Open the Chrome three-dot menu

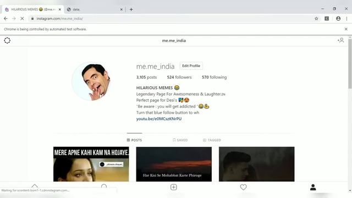(x=346, y=19)
